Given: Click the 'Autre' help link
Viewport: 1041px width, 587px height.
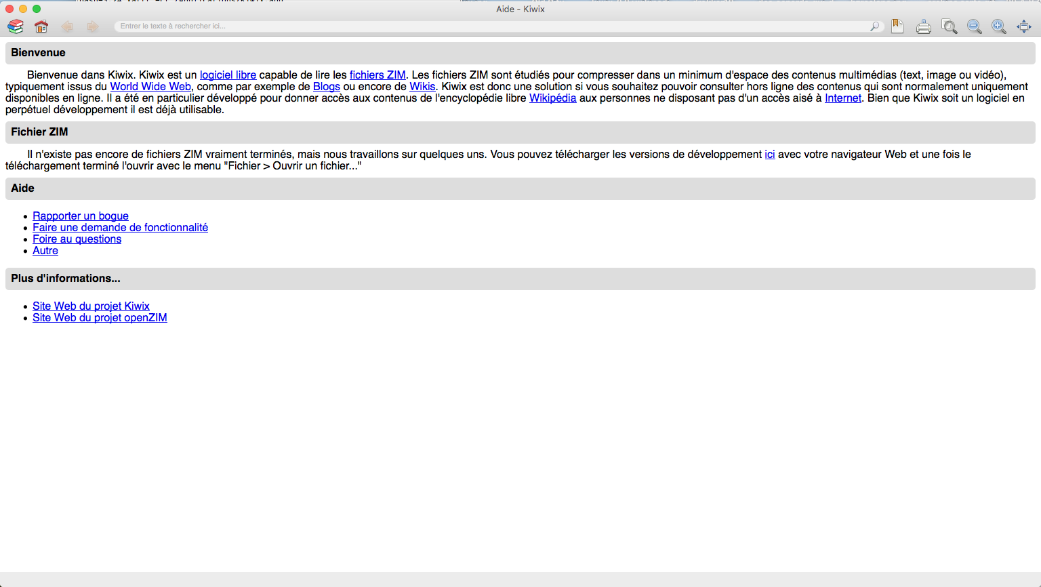Looking at the screenshot, I should click(45, 251).
